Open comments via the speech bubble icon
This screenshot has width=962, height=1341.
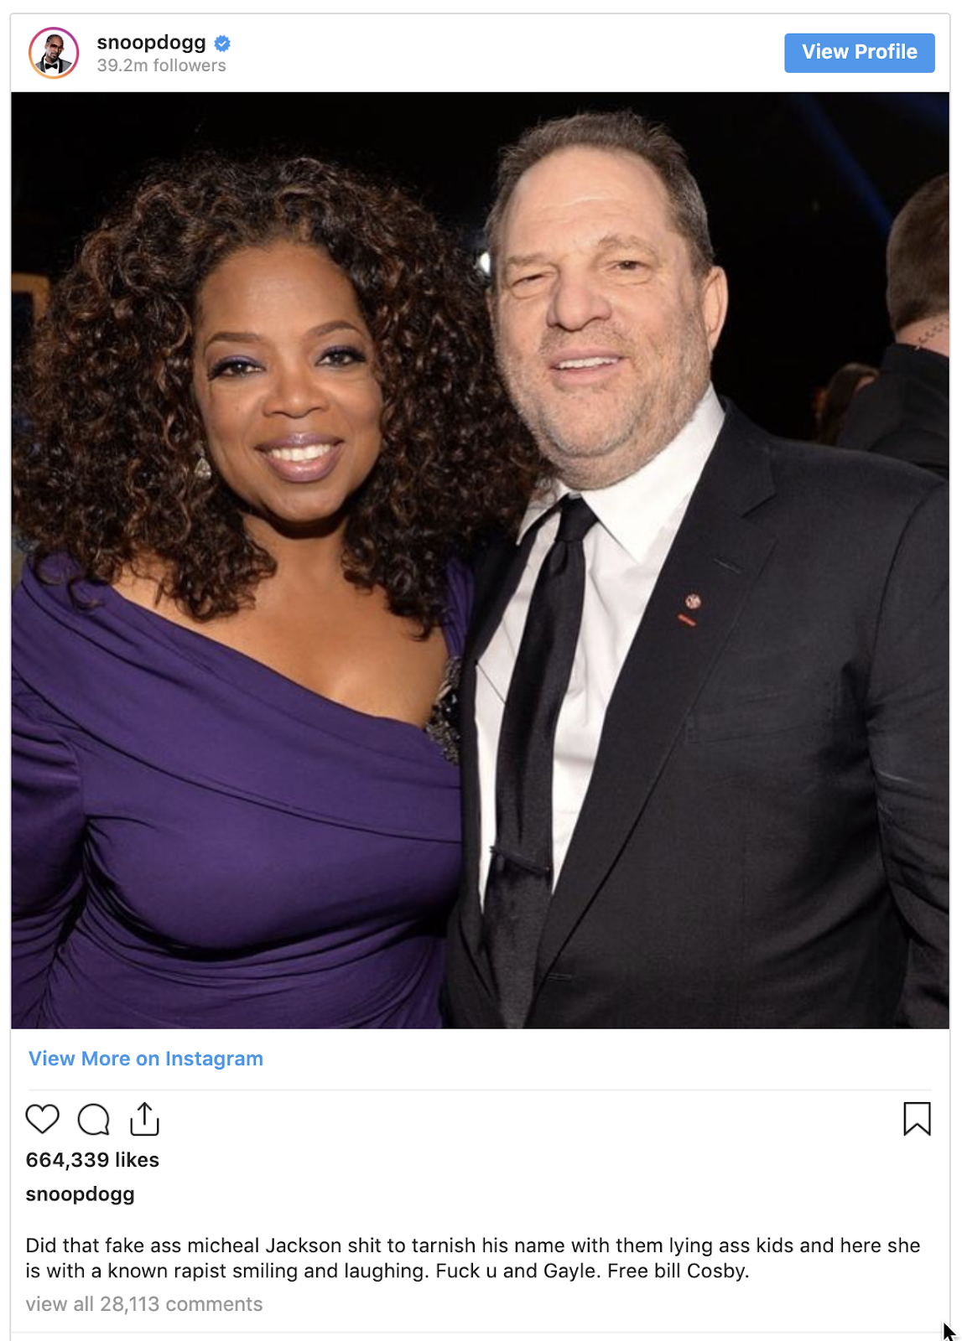coord(93,1119)
